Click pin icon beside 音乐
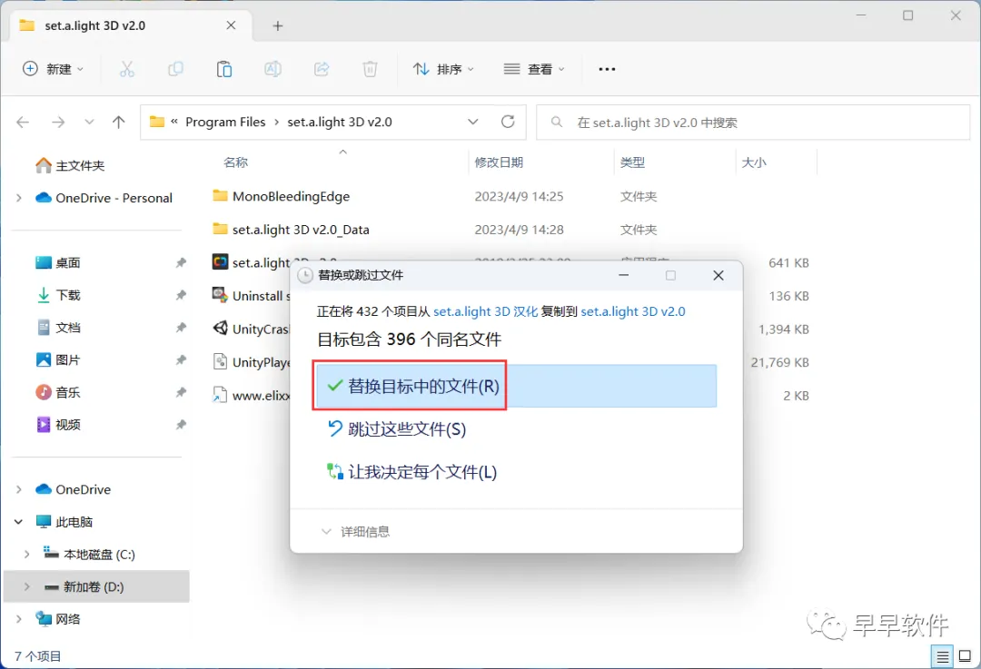Screen dimensions: 981x669 (181, 393)
